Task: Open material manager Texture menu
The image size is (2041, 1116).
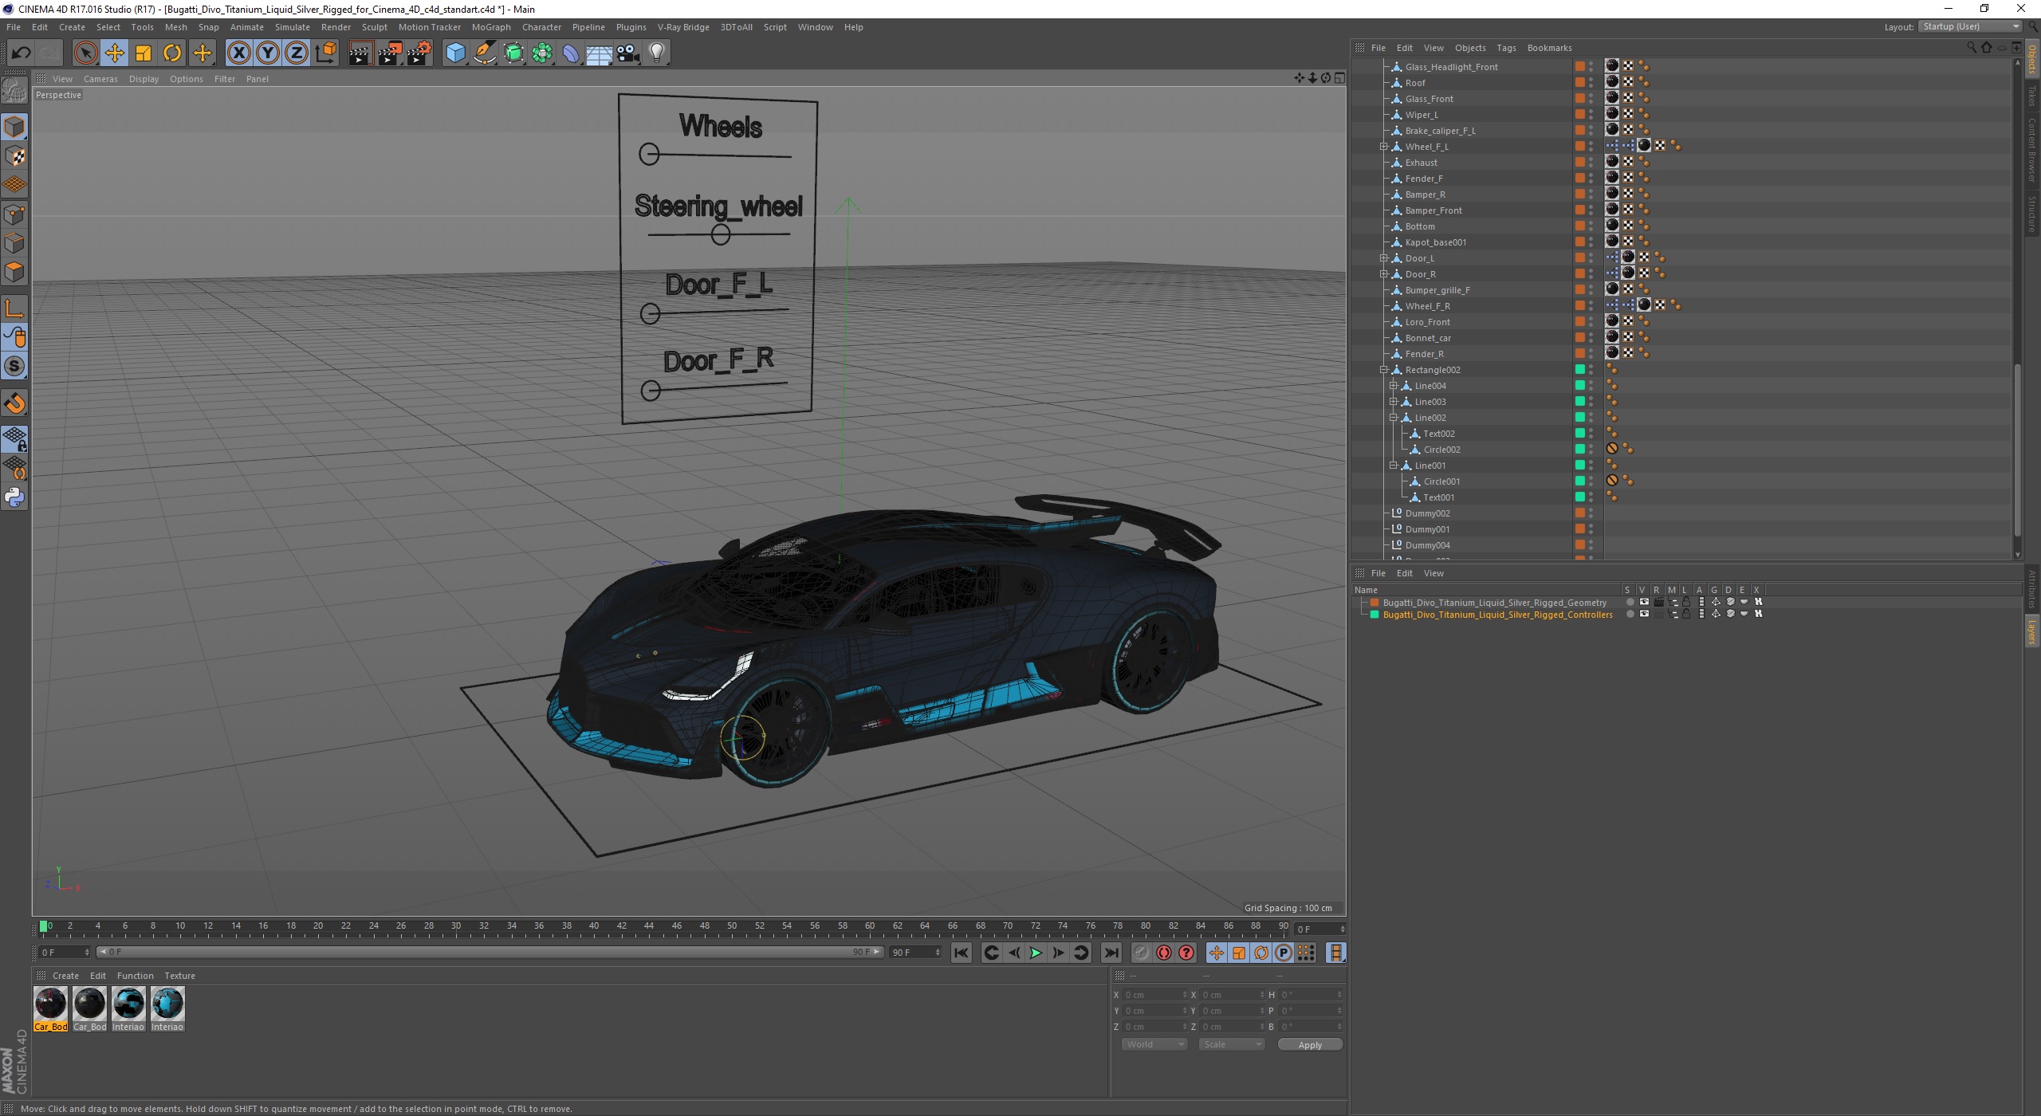Action: click(179, 976)
